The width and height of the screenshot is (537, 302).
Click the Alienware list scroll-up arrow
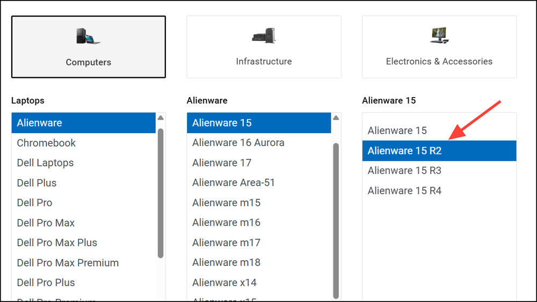click(336, 117)
